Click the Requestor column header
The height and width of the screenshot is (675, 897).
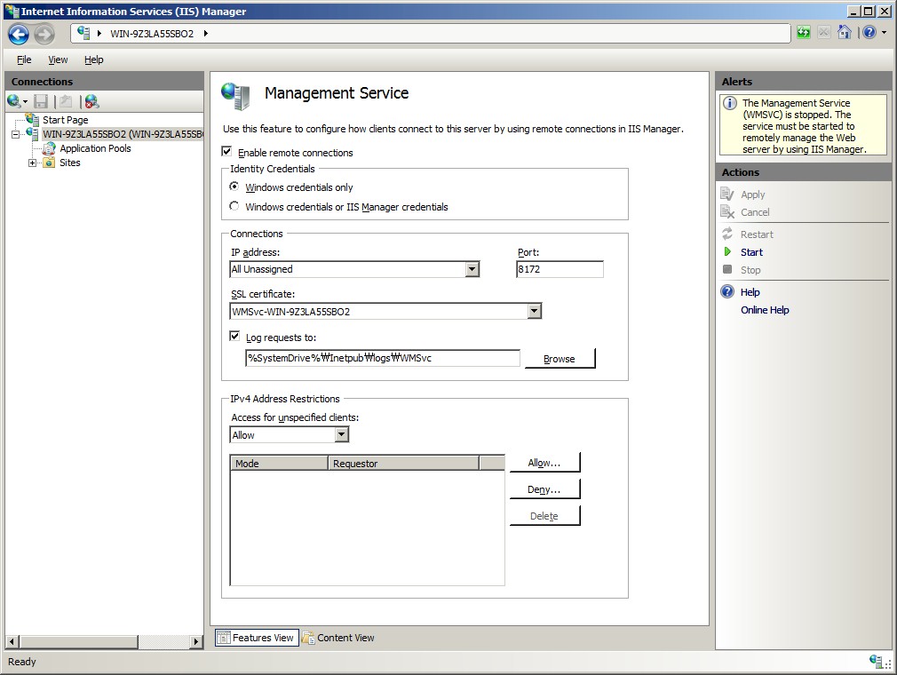click(x=403, y=463)
